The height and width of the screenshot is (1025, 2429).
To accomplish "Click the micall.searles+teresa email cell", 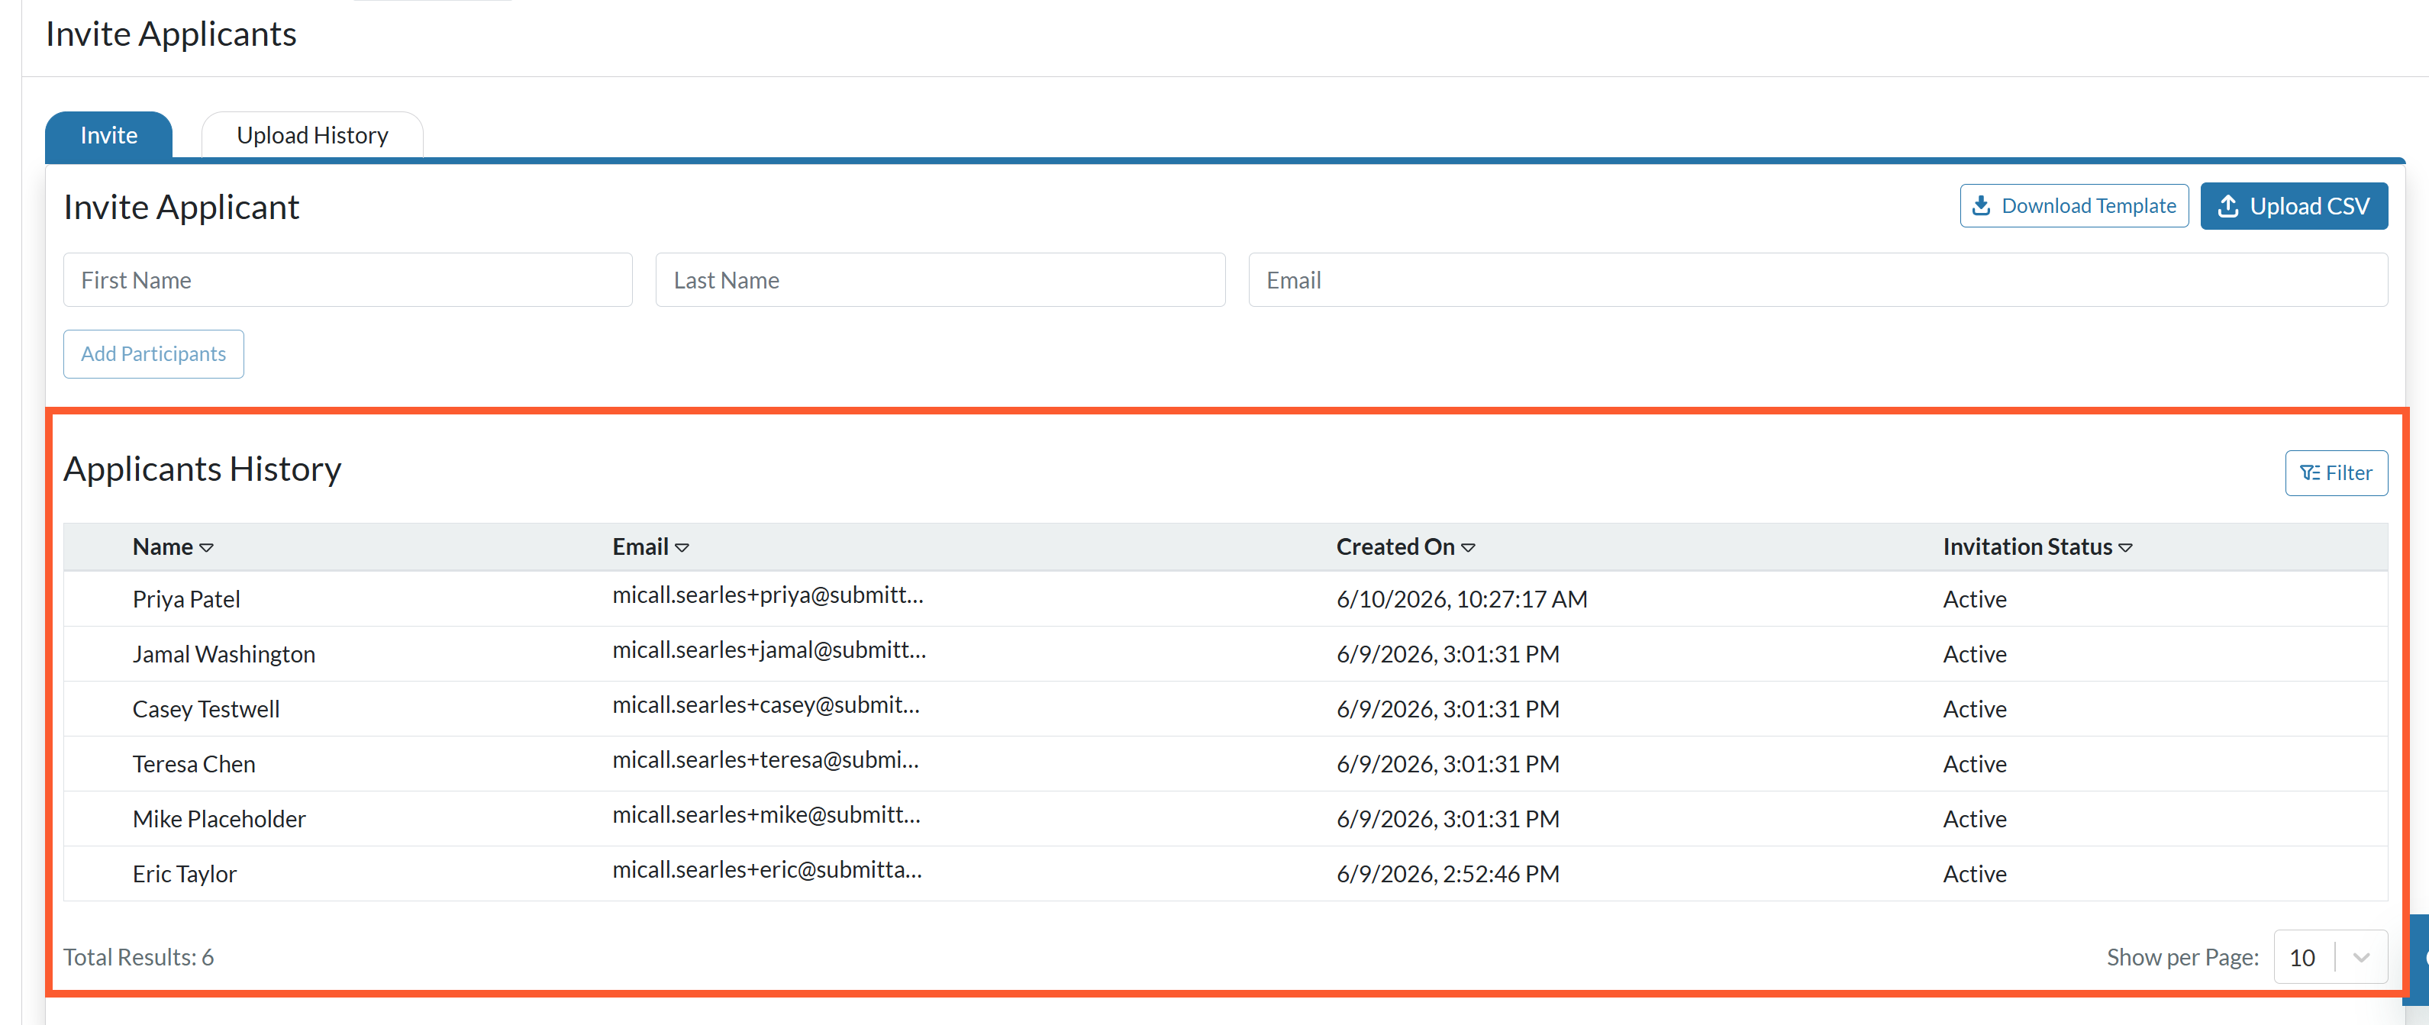I will 765,759.
